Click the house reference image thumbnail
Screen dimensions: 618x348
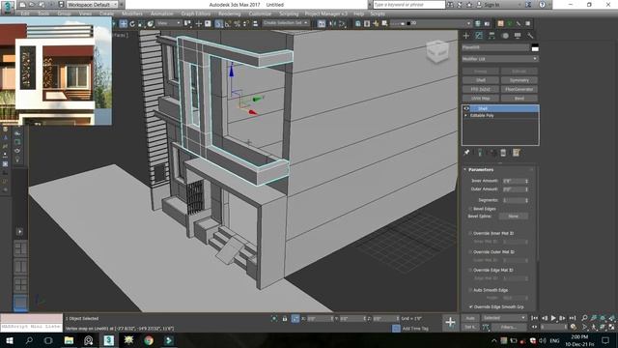pos(56,72)
